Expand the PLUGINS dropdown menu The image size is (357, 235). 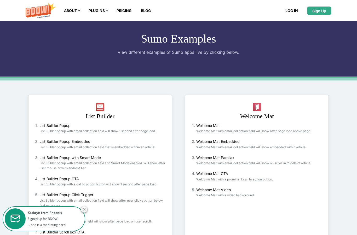[98, 11]
